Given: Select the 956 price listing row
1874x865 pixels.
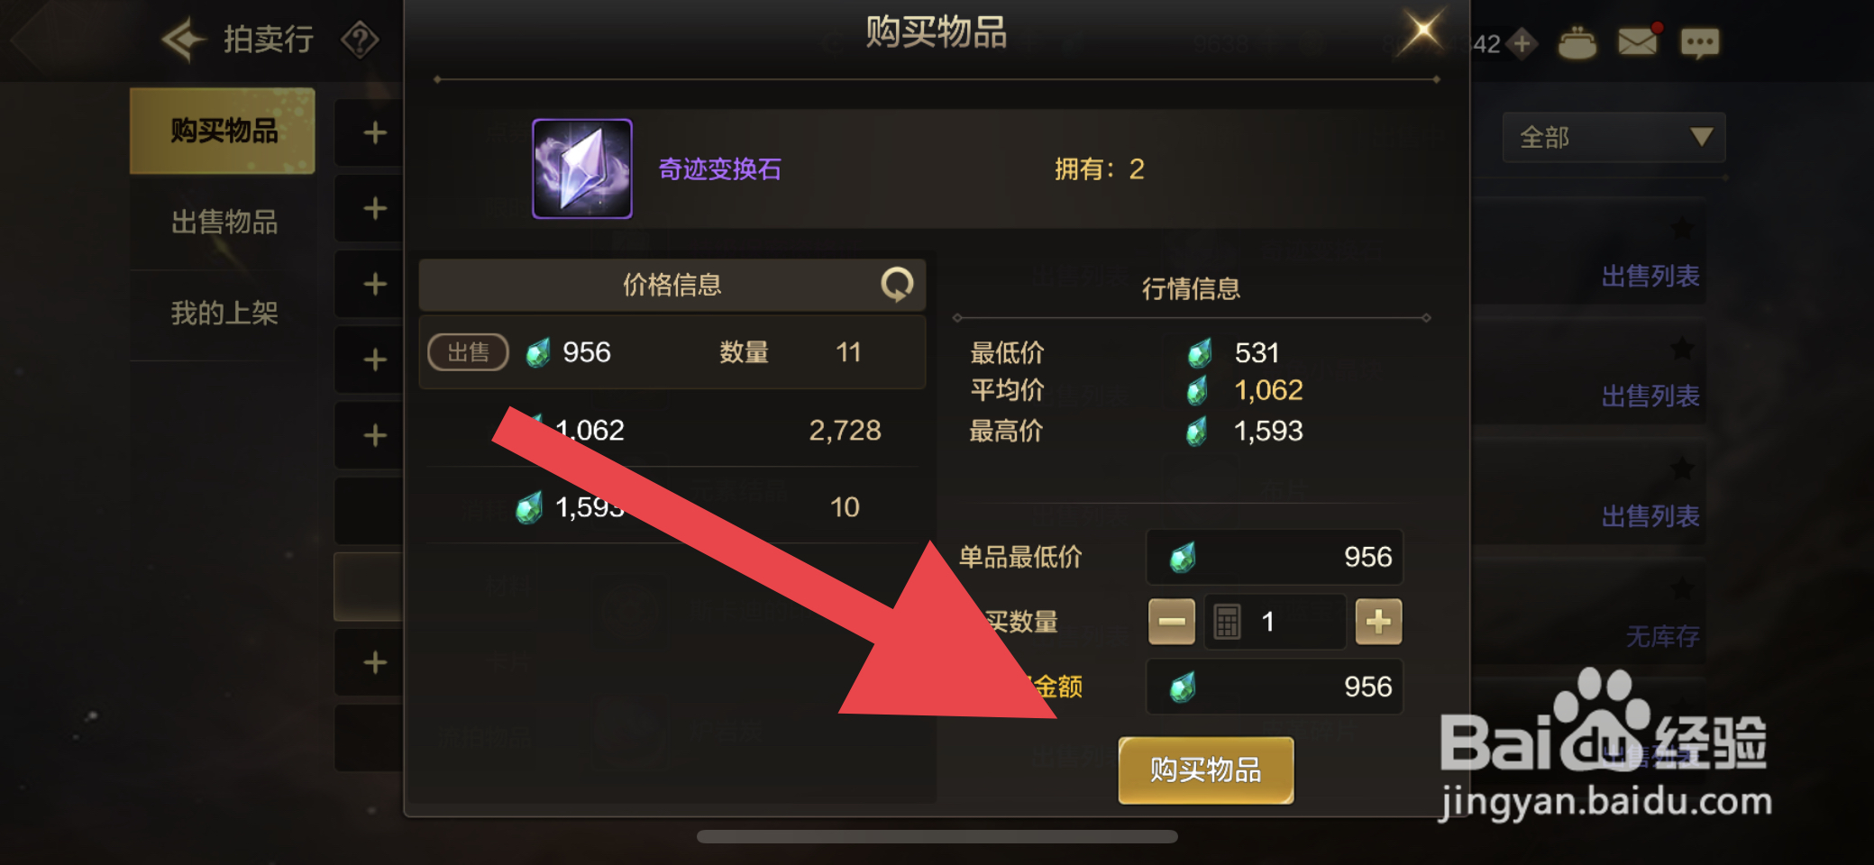Looking at the screenshot, I should click(672, 352).
